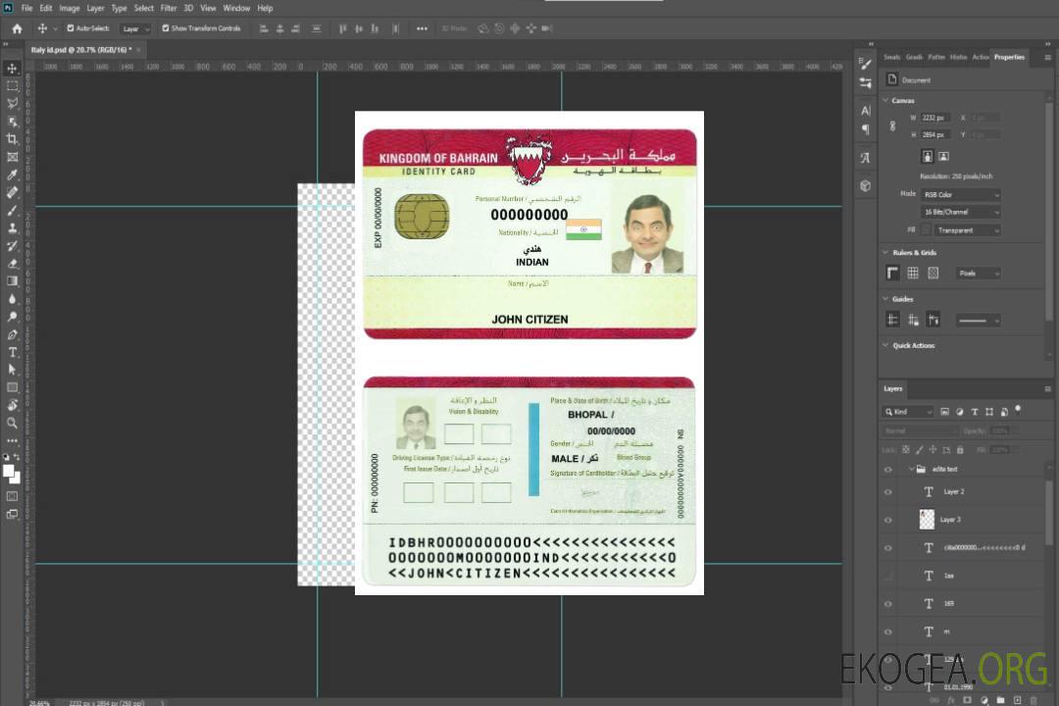This screenshot has height=706, width=1059.
Task: Collapse the adita text layer group
Action: tap(911, 469)
